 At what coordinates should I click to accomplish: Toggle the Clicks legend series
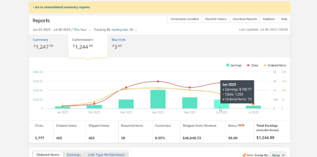[x=252, y=65]
